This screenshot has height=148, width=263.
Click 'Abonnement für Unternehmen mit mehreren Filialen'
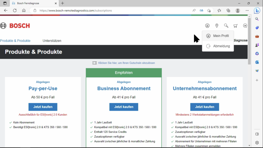pos(206,141)
